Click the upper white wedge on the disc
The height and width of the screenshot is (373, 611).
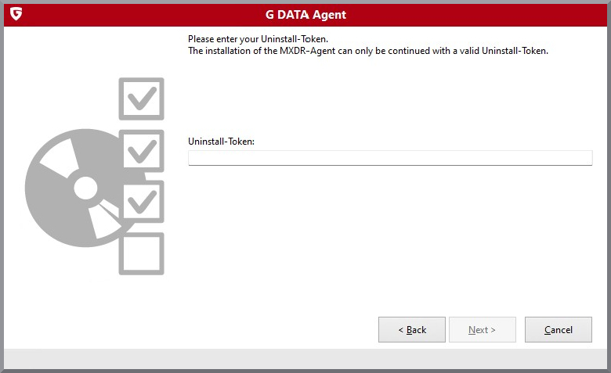pos(57,162)
